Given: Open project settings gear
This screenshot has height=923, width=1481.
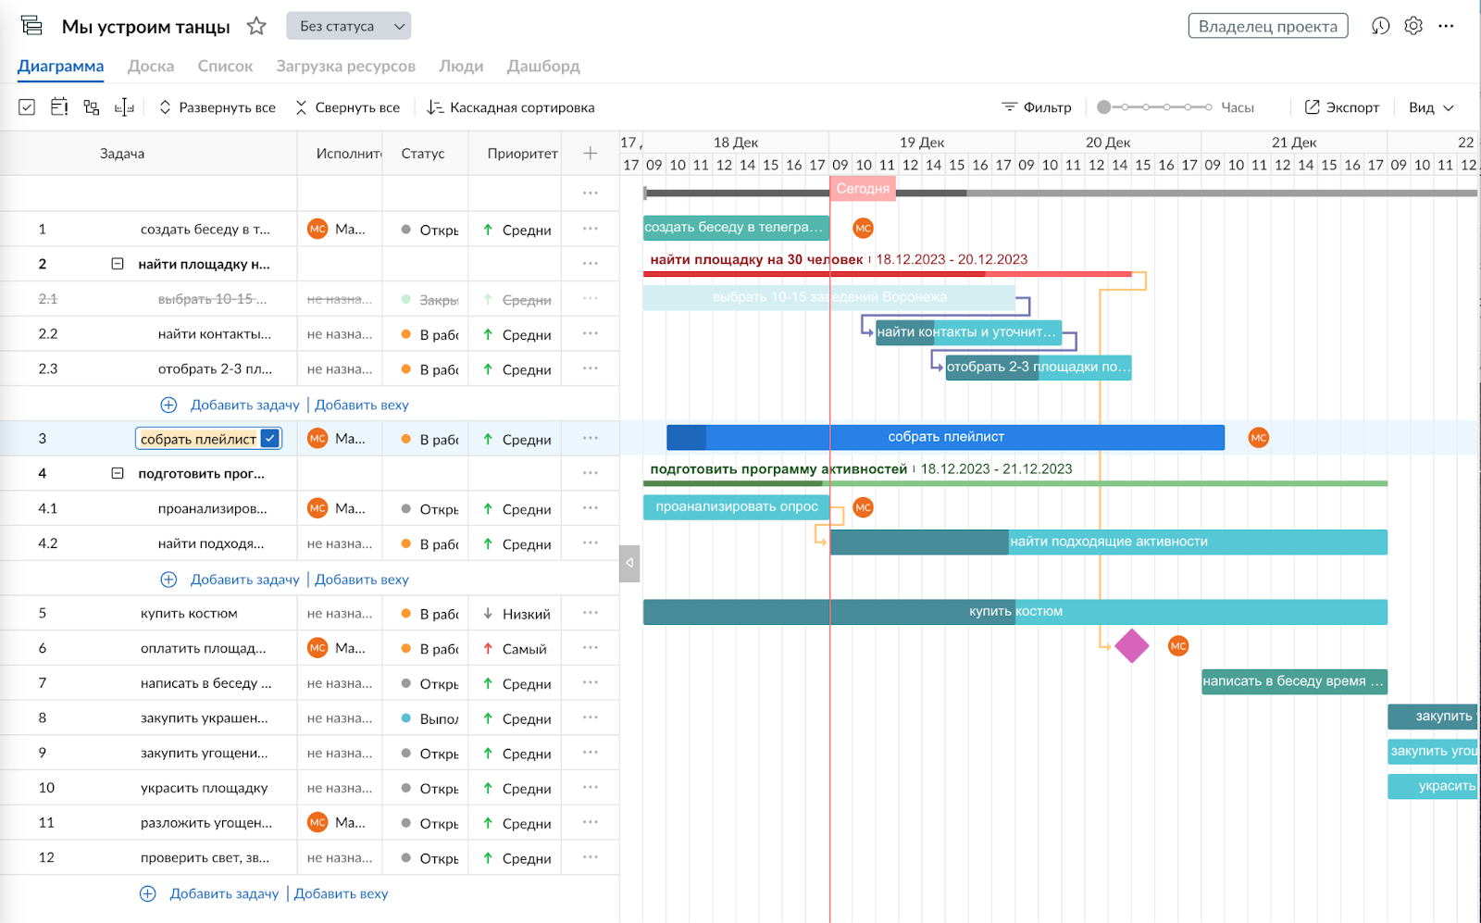Looking at the screenshot, I should pos(1413,26).
